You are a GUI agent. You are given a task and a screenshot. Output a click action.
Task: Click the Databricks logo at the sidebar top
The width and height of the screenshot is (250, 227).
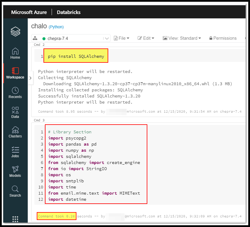tap(15, 31)
